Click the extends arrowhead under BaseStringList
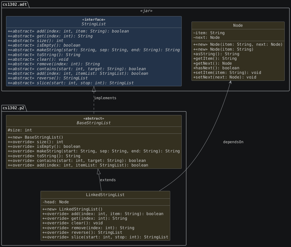This screenshot has height=247, width=291. click(x=99, y=171)
